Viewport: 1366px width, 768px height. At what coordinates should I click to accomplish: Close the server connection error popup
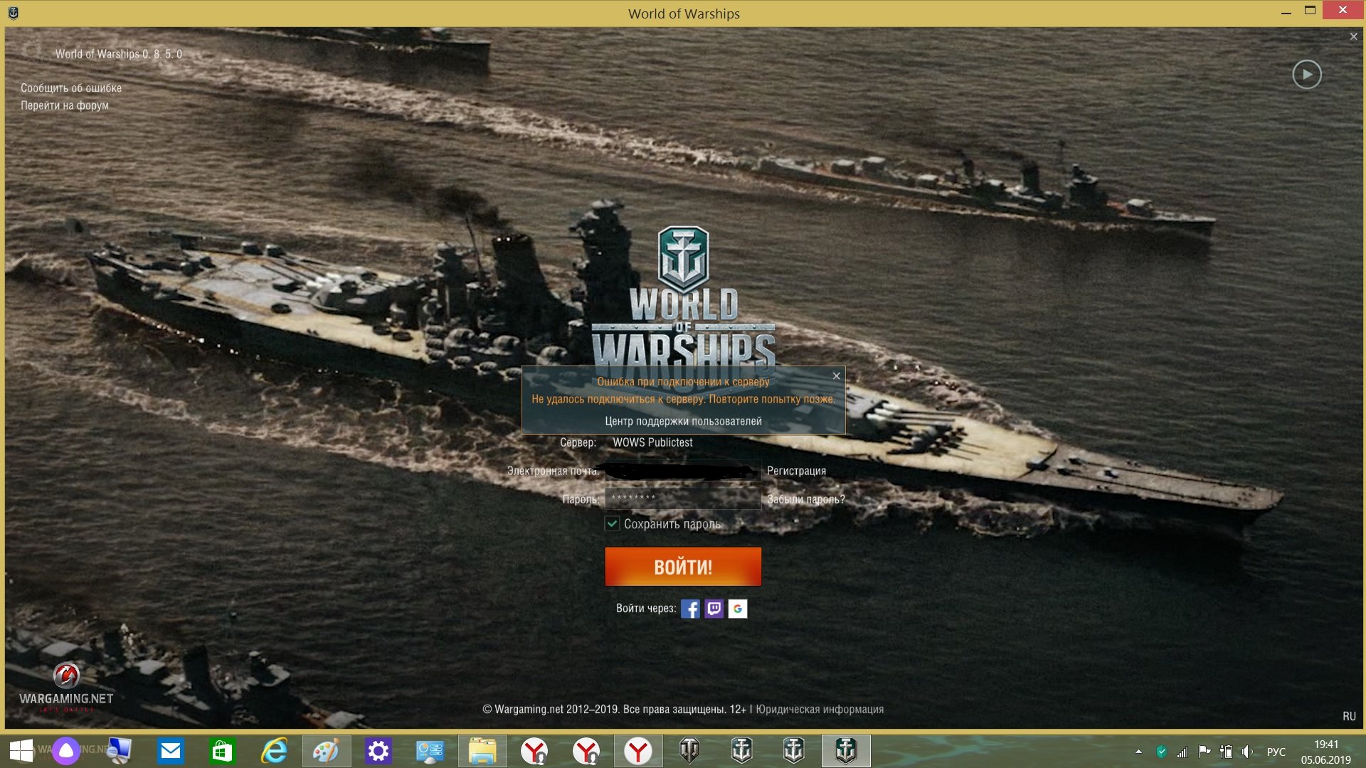pos(837,375)
